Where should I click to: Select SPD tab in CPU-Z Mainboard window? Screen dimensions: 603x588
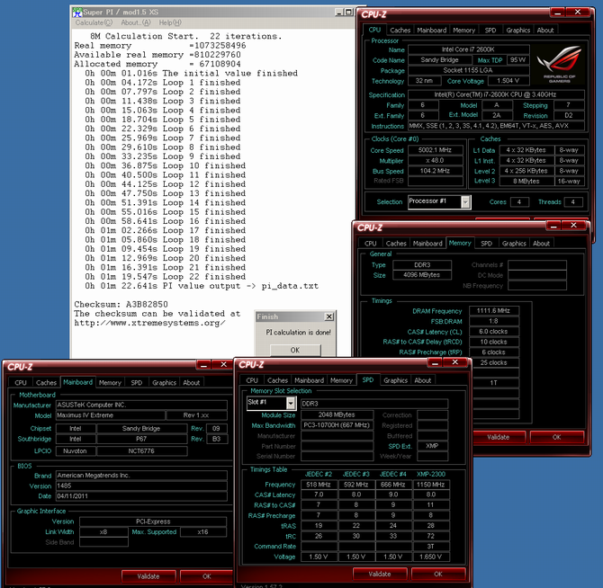(x=137, y=383)
